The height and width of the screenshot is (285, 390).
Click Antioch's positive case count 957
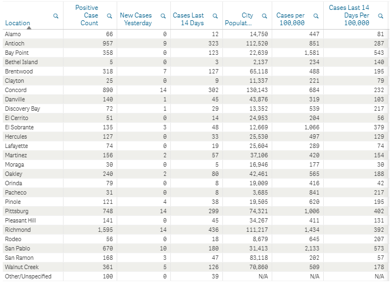[108, 43]
